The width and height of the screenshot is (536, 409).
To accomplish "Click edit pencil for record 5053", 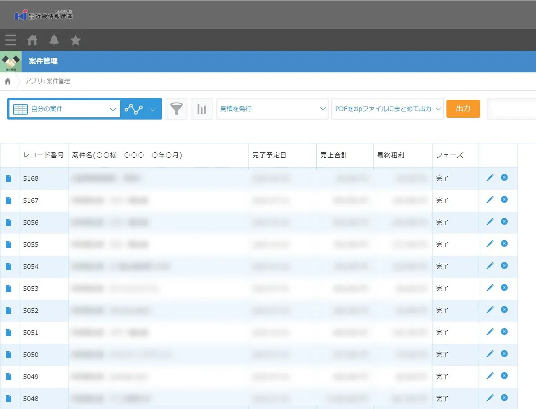I will (x=490, y=288).
